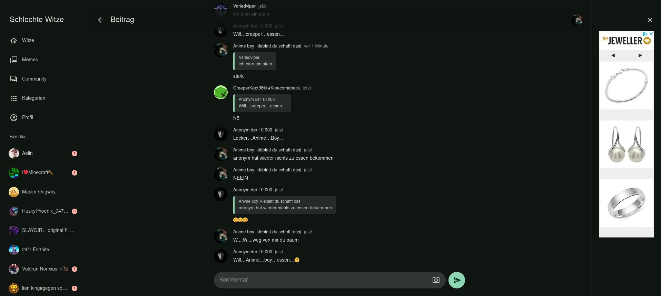Click the CreeperKopf98 green creeper avatar

(221, 92)
